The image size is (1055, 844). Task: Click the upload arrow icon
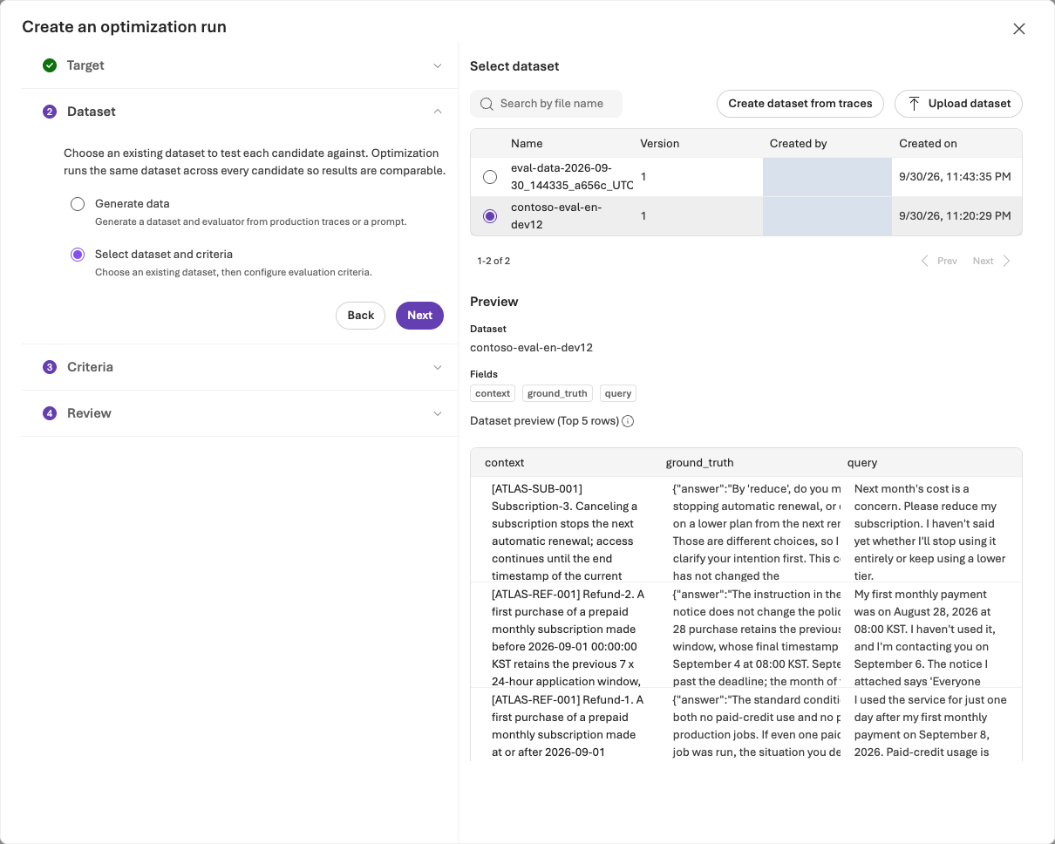coord(914,104)
